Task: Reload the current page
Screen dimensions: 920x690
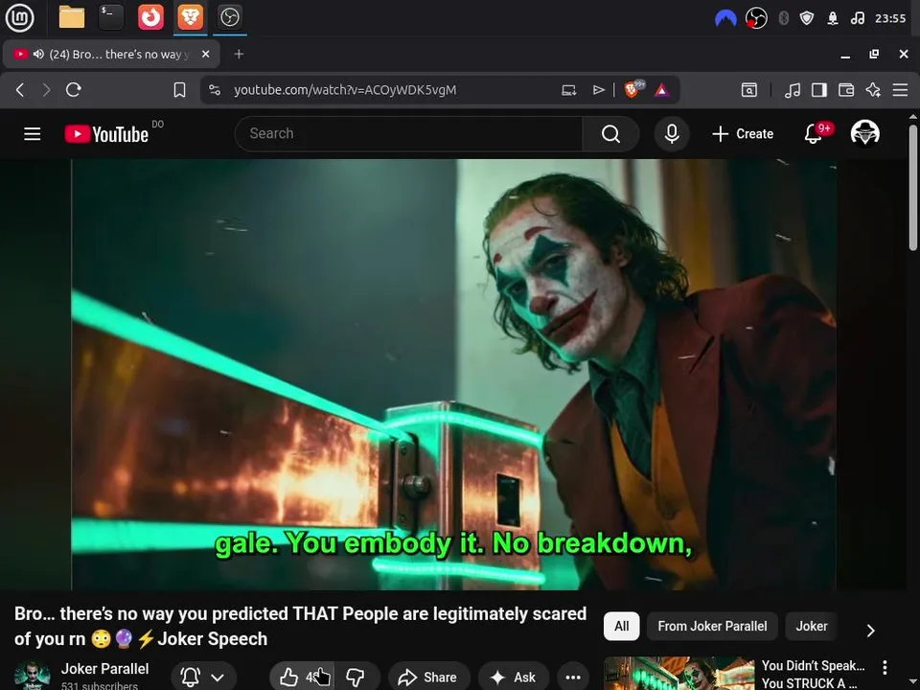Action: (74, 90)
